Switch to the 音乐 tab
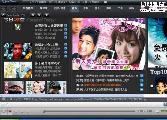Viewport: 167px width, 120px height. click(x=97, y=8)
